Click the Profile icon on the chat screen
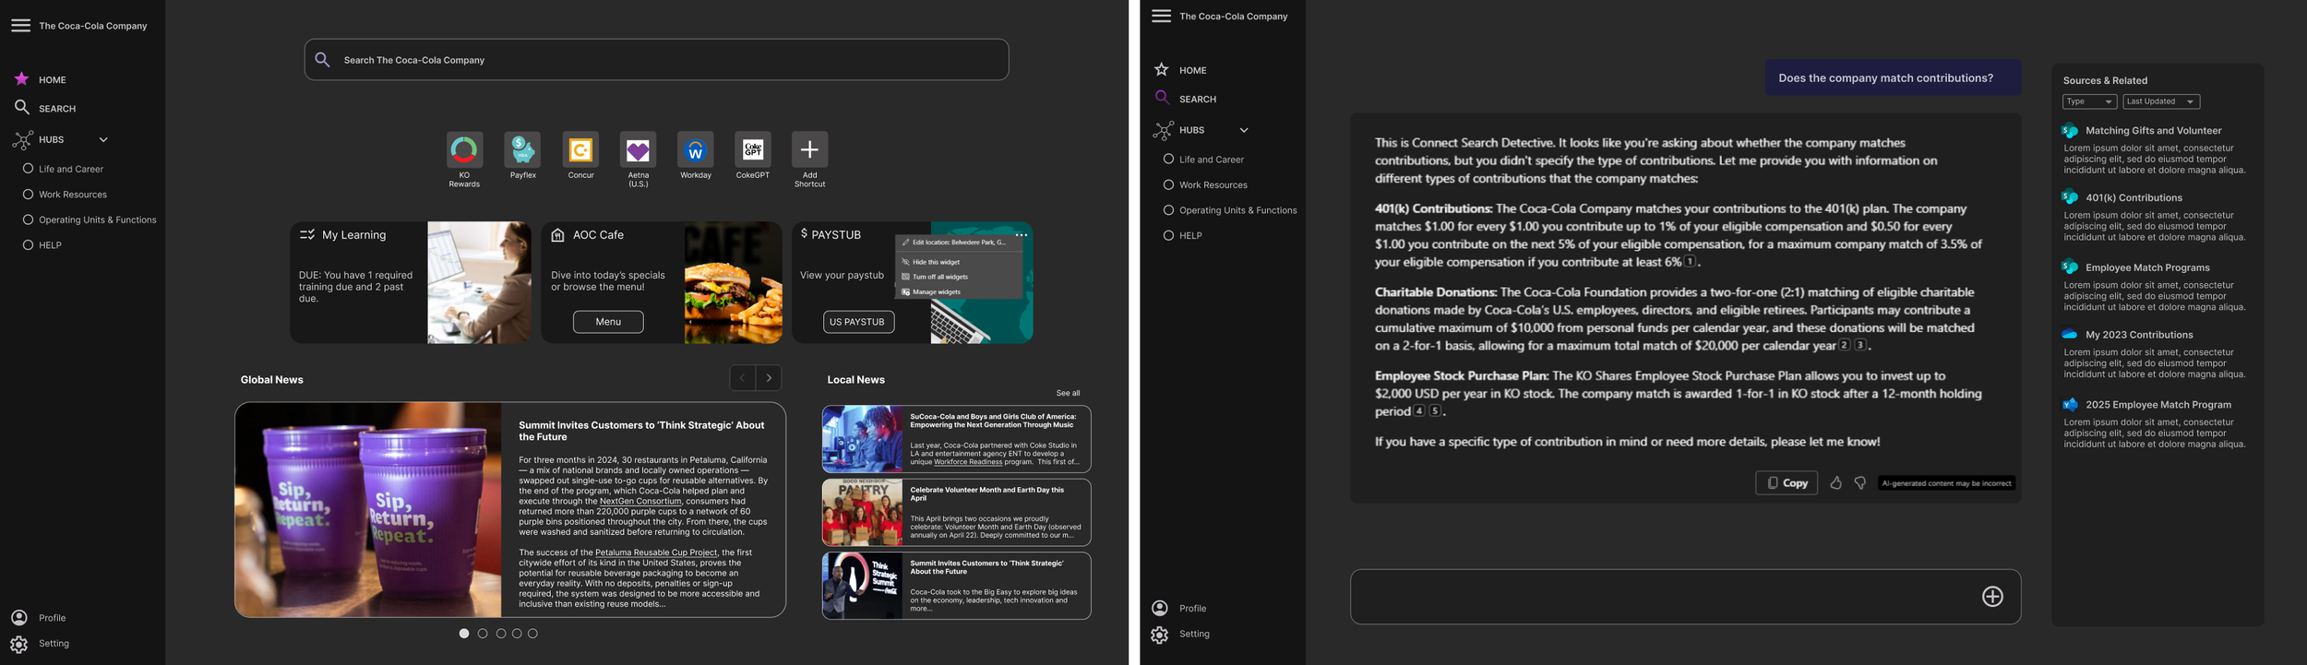Image resolution: width=2307 pixels, height=665 pixels. [1160, 608]
